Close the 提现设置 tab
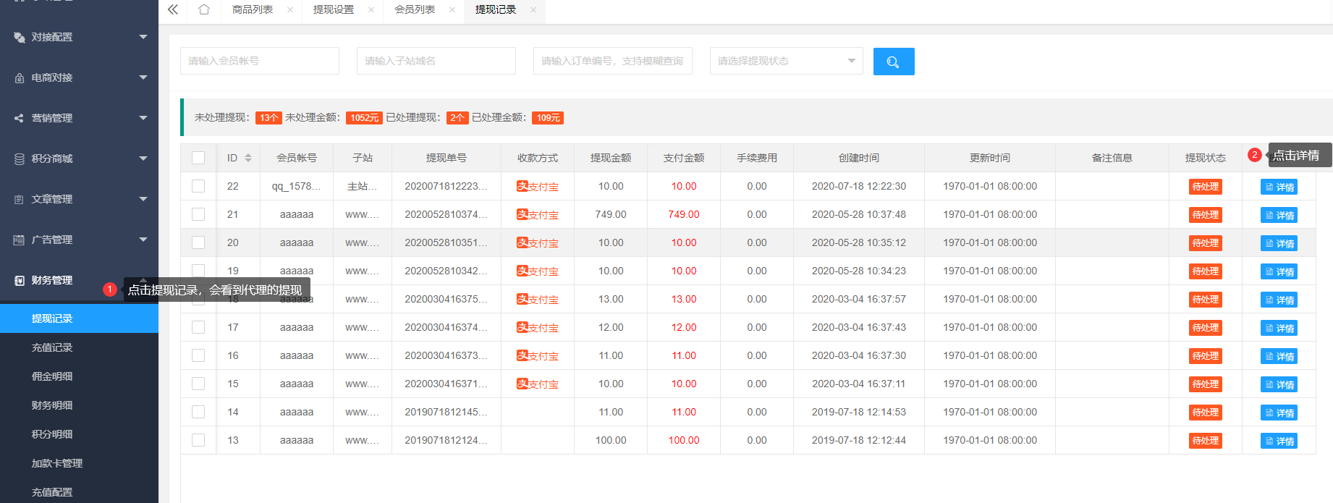 click(x=371, y=9)
